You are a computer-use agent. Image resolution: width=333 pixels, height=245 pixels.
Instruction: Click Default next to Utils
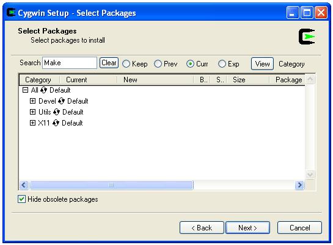[73, 112]
